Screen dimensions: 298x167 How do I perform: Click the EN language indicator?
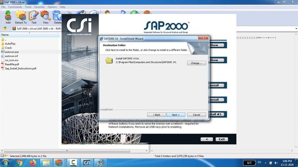259,162
